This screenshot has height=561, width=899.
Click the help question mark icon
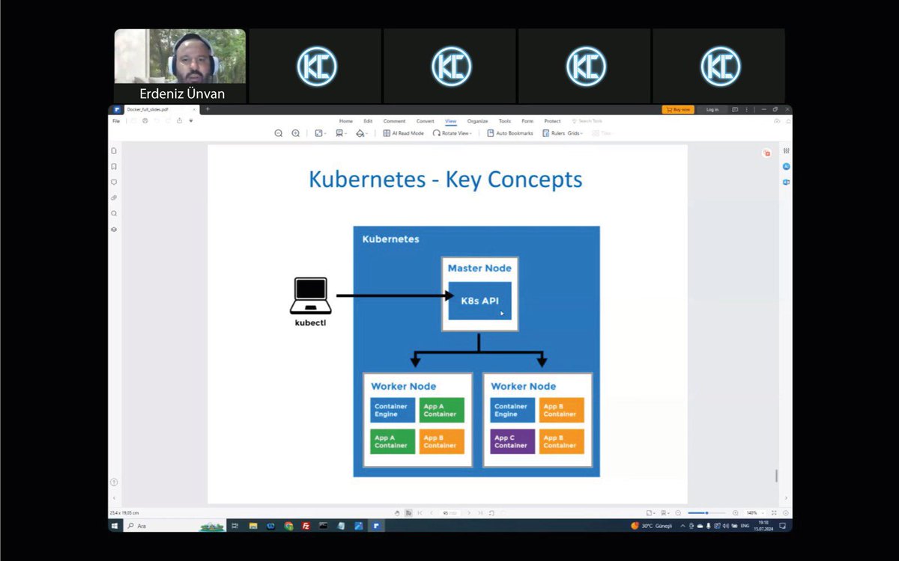click(114, 482)
